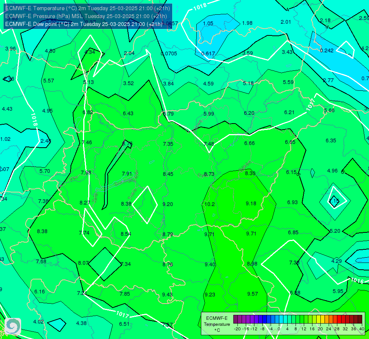Click the 5.99 temperature value

click(209, 114)
